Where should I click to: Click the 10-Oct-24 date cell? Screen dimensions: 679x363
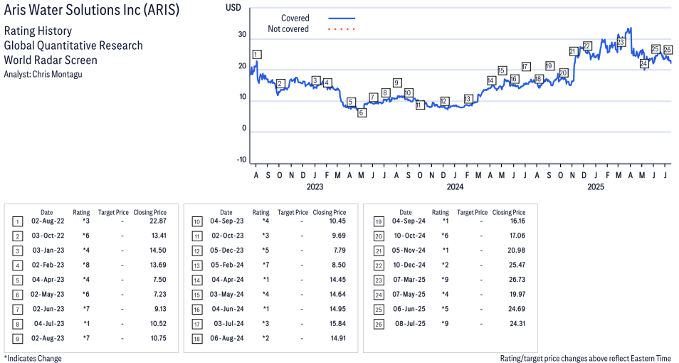(409, 236)
